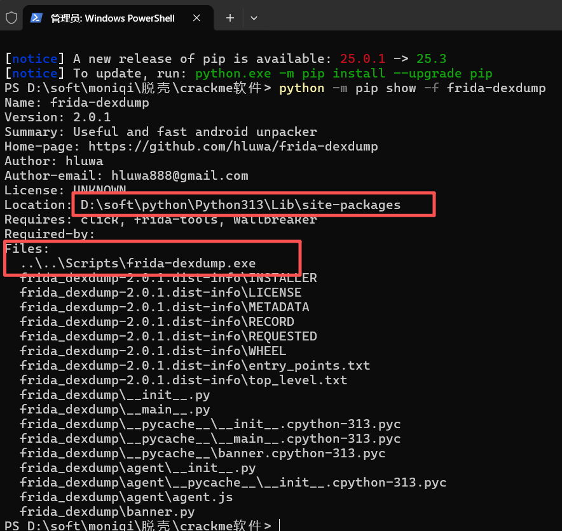Click the new pip version 25.3
The image size is (562, 531).
point(431,58)
